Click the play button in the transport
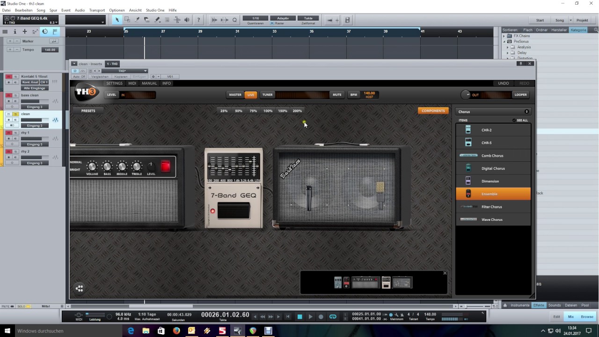The width and height of the screenshot is (599, 337). [310, 317]
